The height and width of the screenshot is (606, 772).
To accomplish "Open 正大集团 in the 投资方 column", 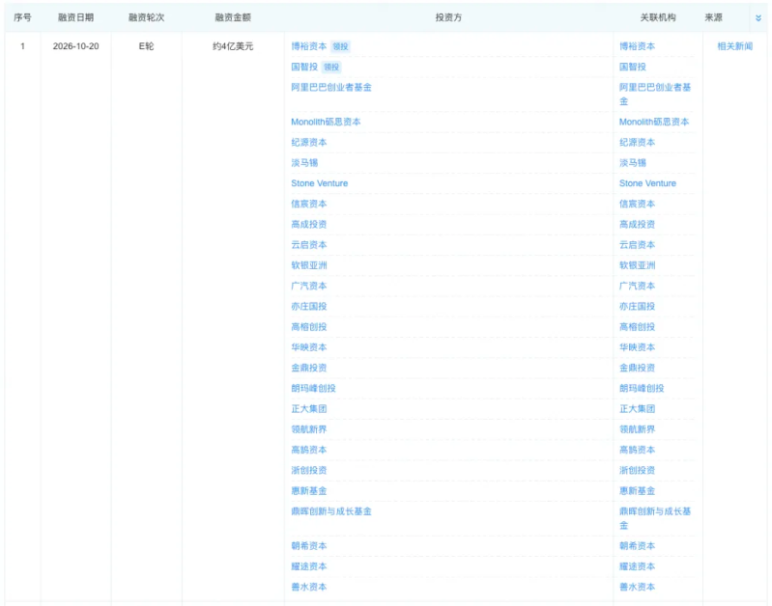I will pos(308,409).
